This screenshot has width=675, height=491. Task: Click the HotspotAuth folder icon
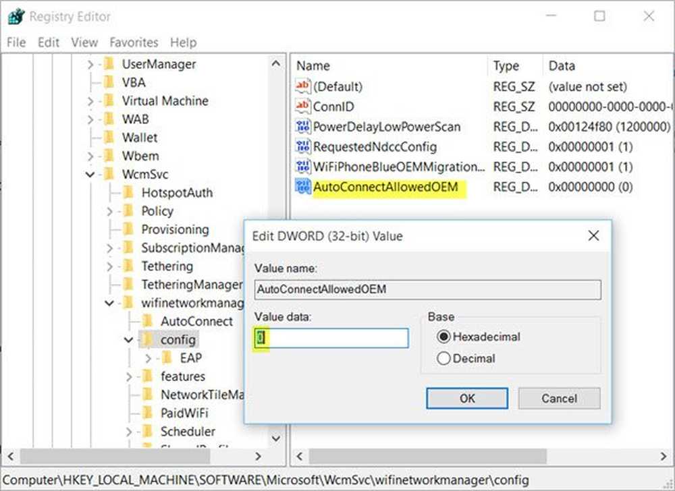129,193
